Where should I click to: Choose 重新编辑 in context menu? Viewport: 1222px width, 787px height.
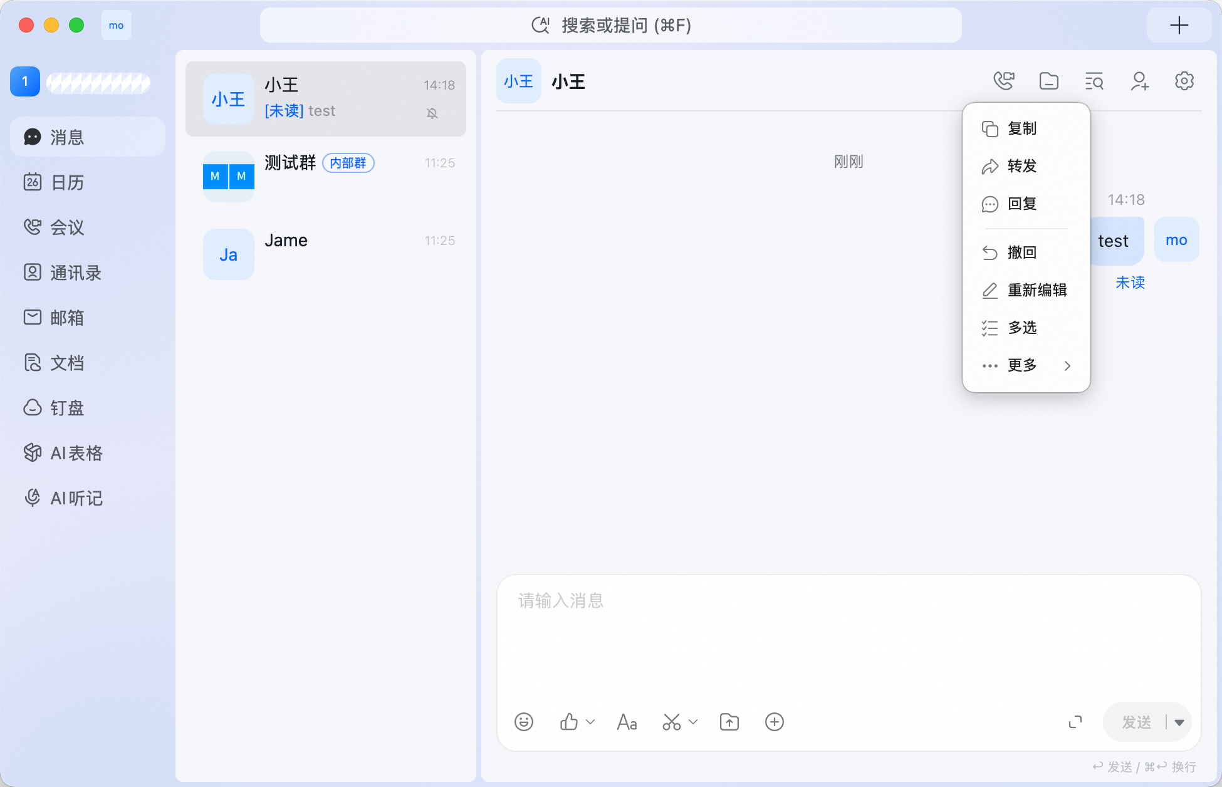[x=1026, y=290]
